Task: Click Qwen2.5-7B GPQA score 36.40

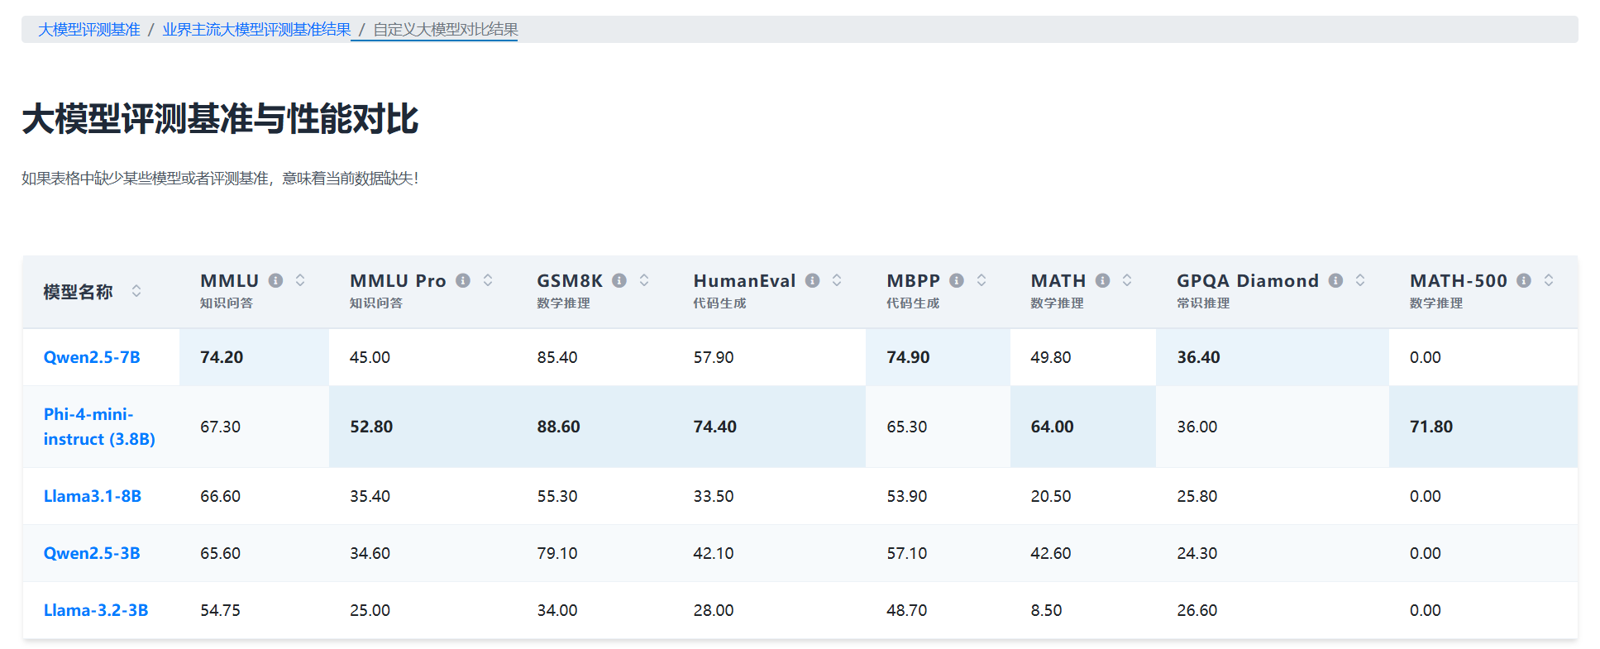Action: (x=1198, y=357)
